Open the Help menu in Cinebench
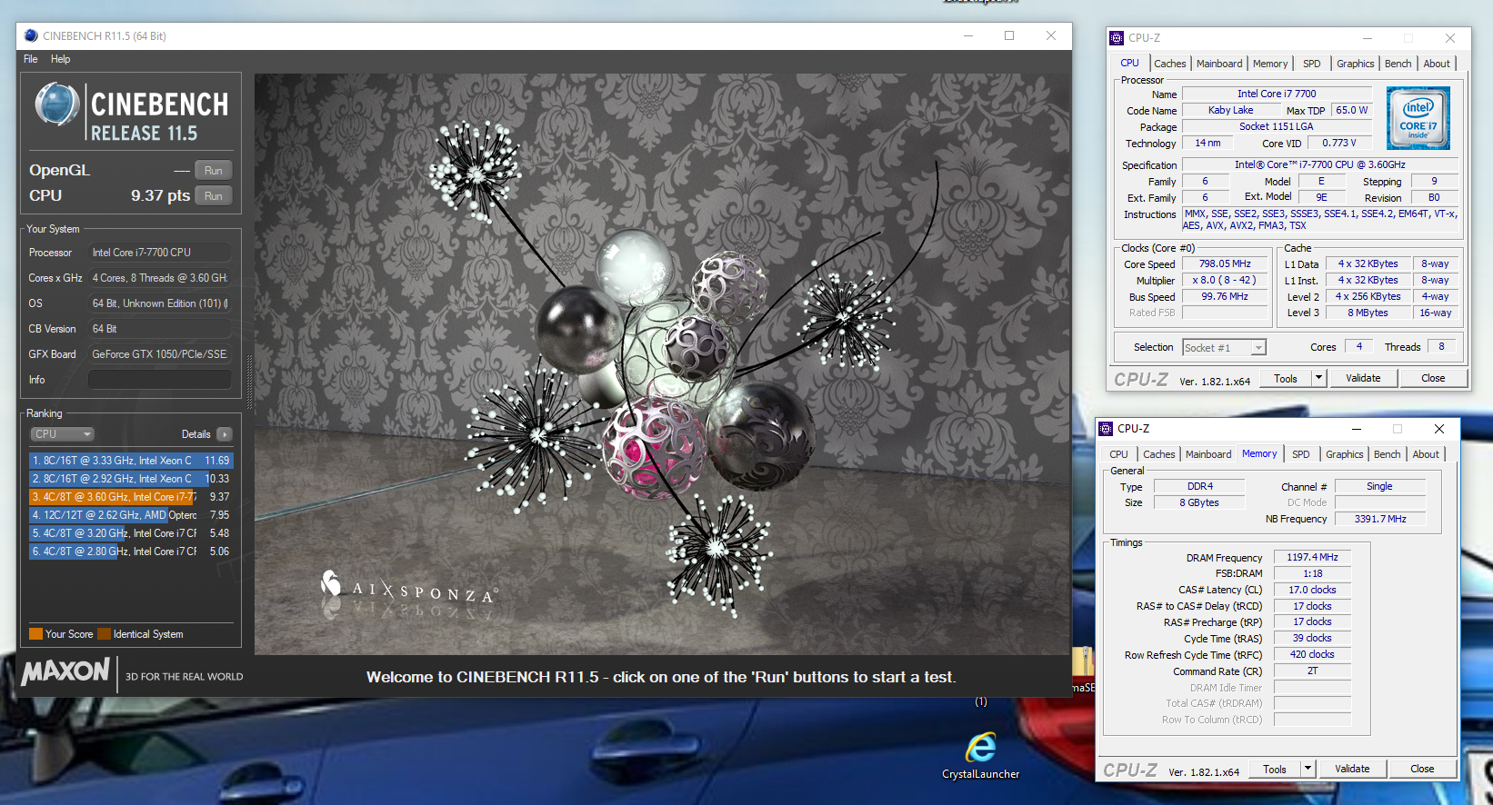1493x805 pixels. (x=60, y=59)
